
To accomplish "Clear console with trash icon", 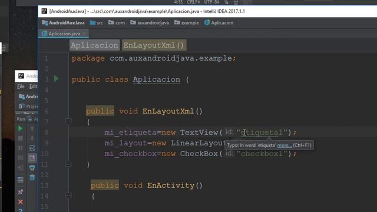I will point(32,178).
